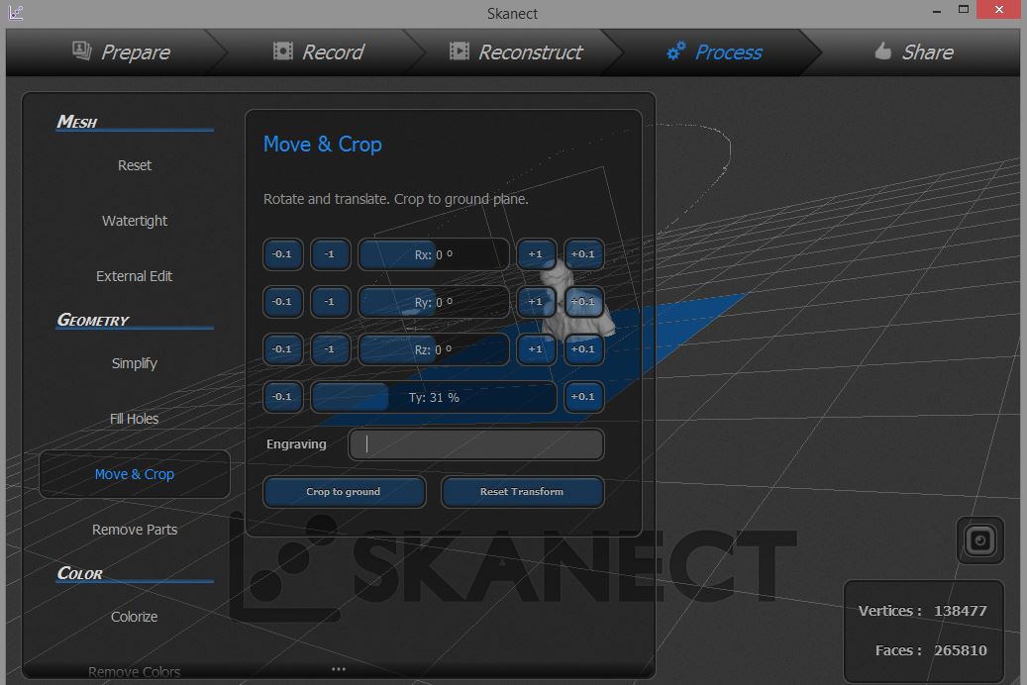Click Remove Colors option

(135, 672)
